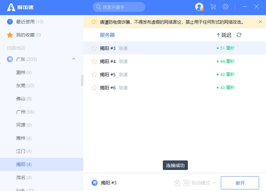Favorite the 揭阳 #6 server star
266x191 pixels.
[x=94, y=88]
